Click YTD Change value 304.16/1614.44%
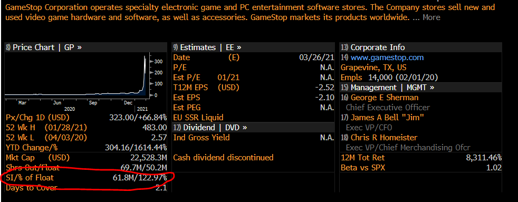The height and width of the screenshot is (202, 518). coord(136,148)
